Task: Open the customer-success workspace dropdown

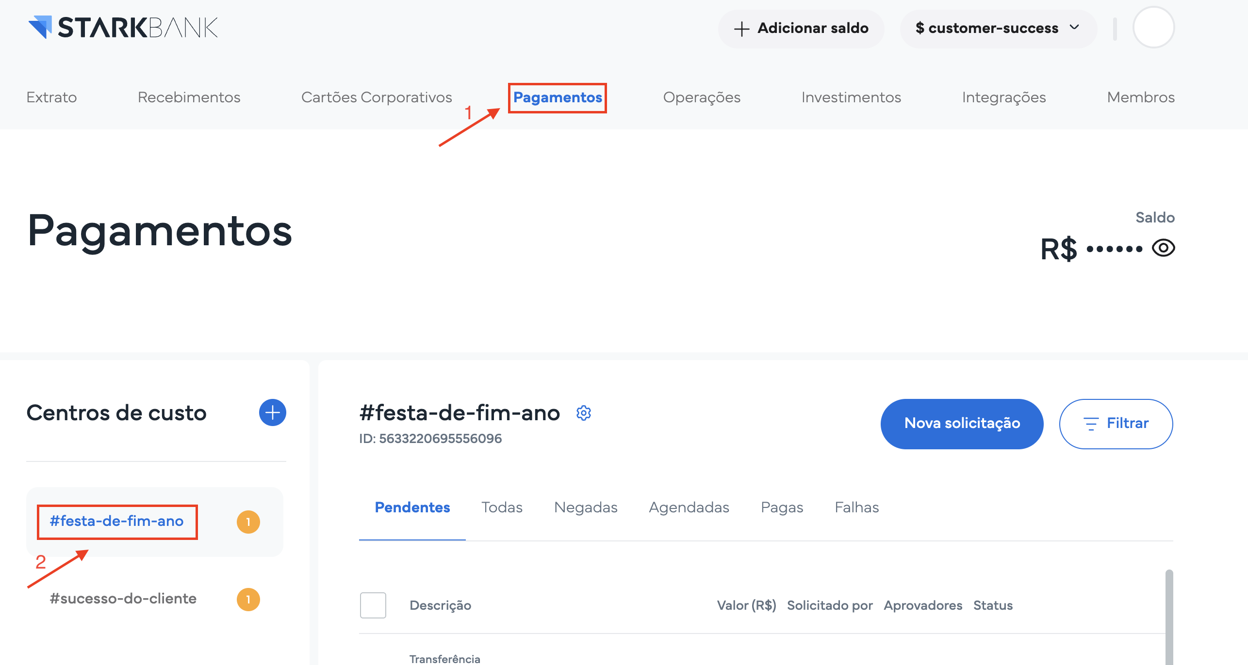Action: tap(998, 28)
